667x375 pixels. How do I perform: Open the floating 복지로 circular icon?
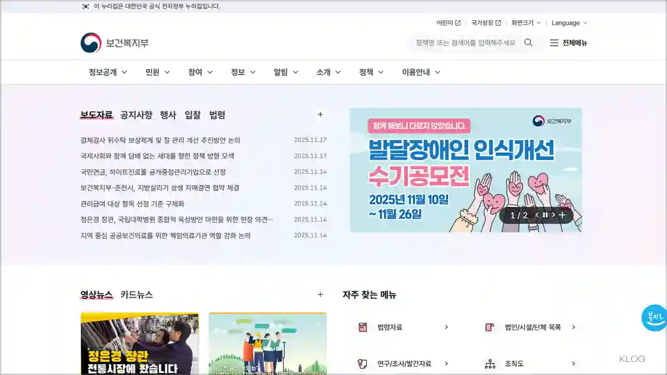click(x=653, y=318)
